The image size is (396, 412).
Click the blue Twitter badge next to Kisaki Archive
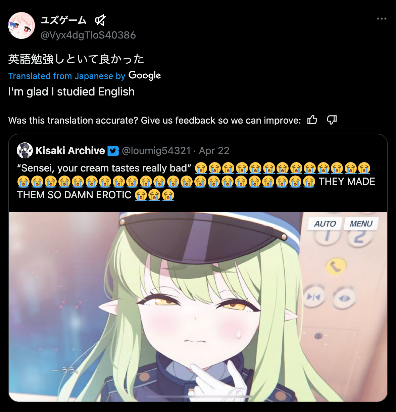click(x=113, y=151)
